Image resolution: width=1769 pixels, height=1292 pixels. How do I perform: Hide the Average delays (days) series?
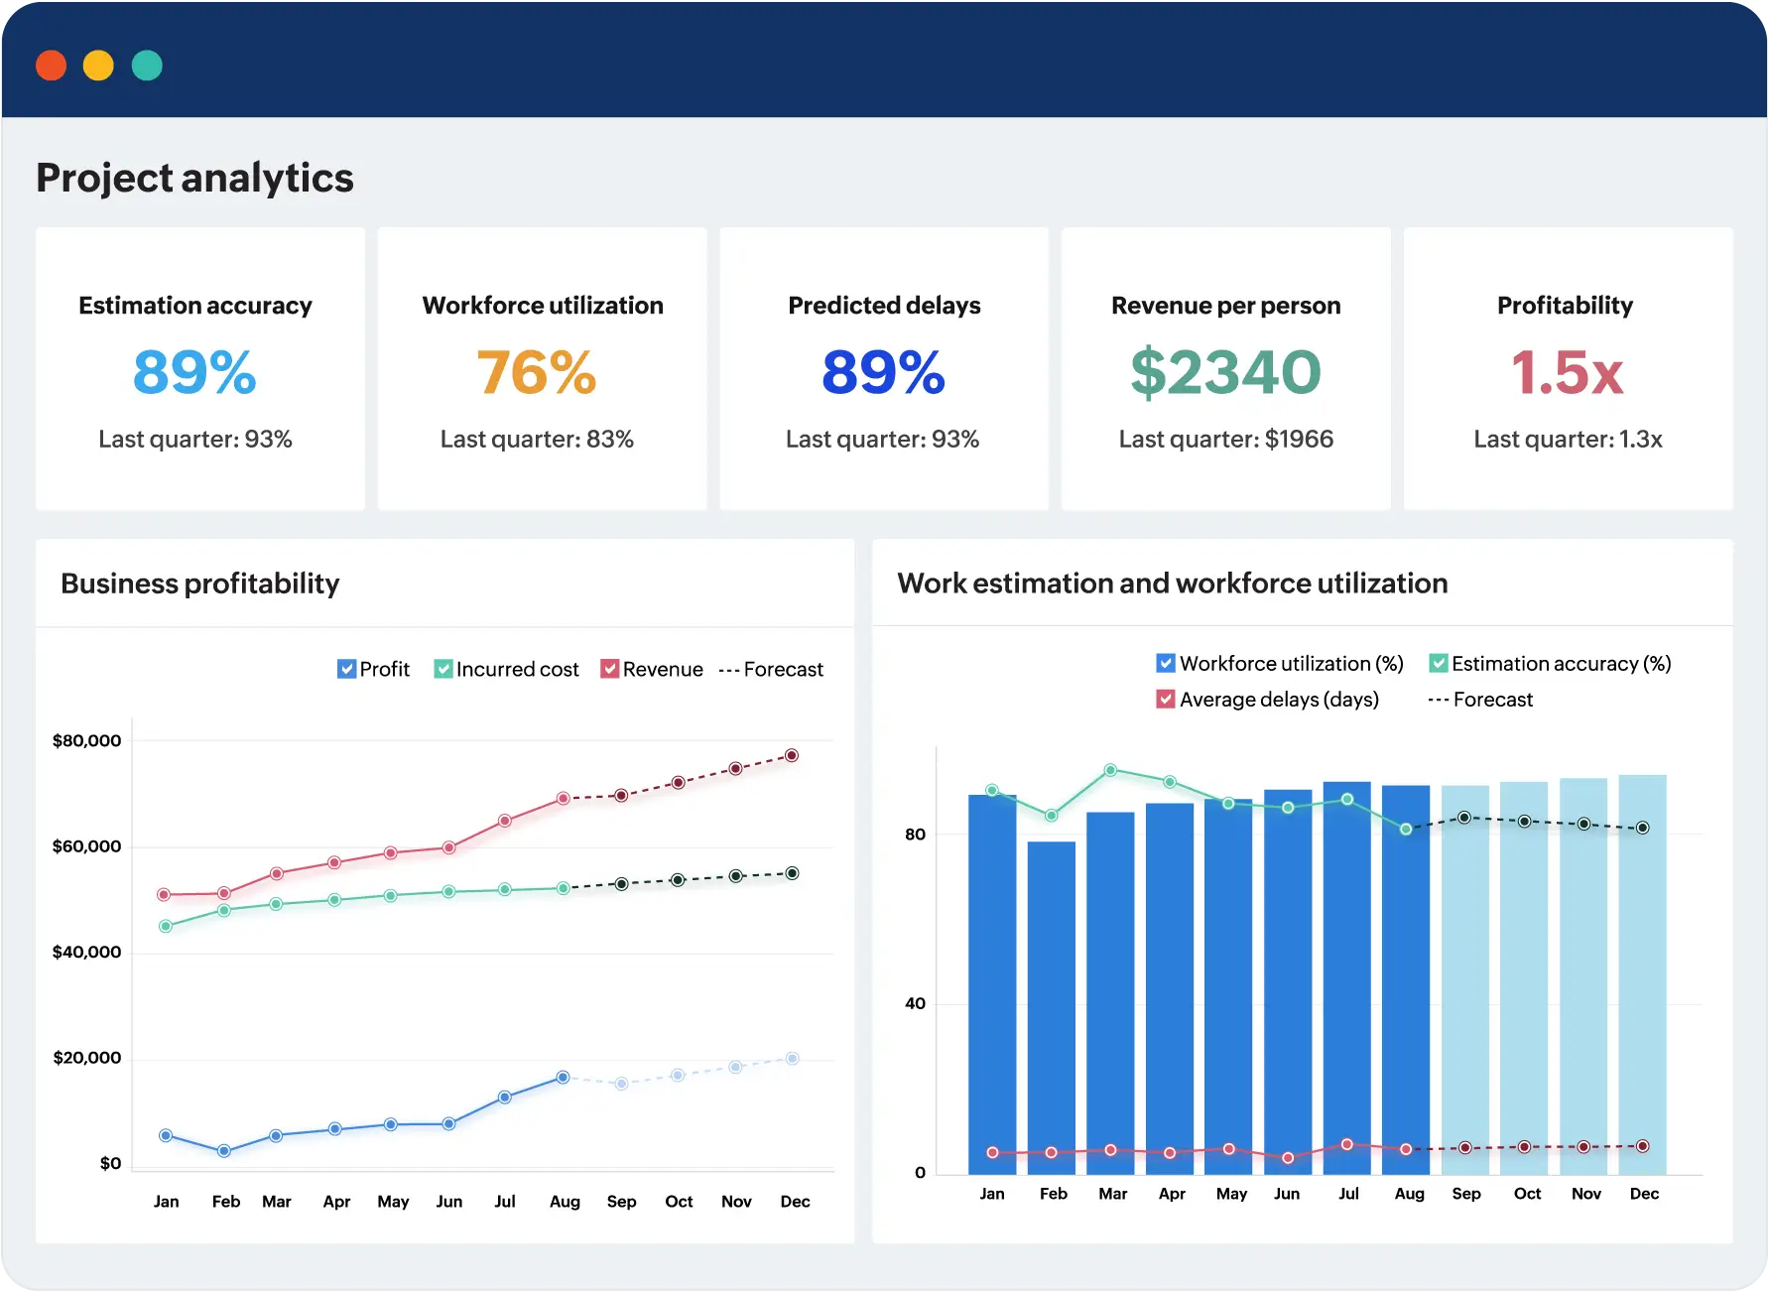pos(1166,699)
